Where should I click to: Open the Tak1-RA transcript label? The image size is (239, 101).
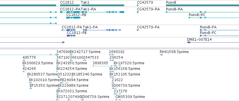(x=88, y=9)
